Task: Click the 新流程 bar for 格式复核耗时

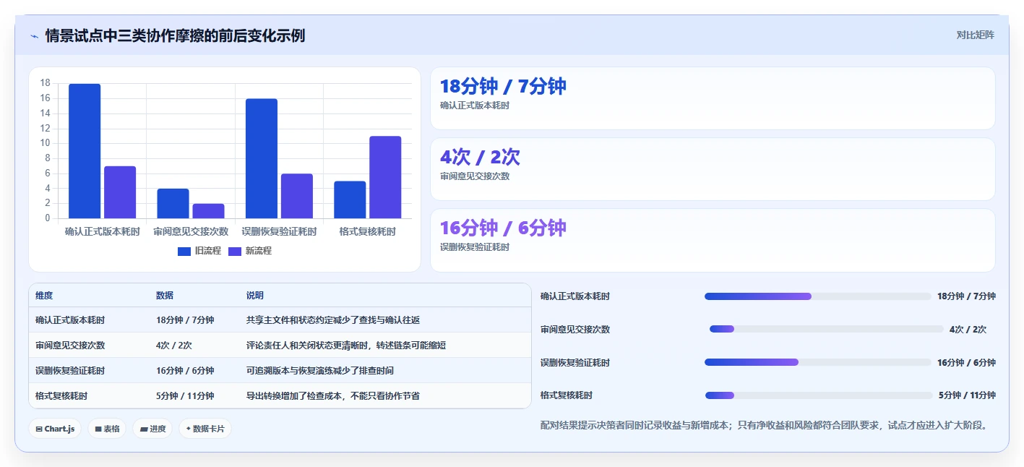Action: click(x=385, y=177)
